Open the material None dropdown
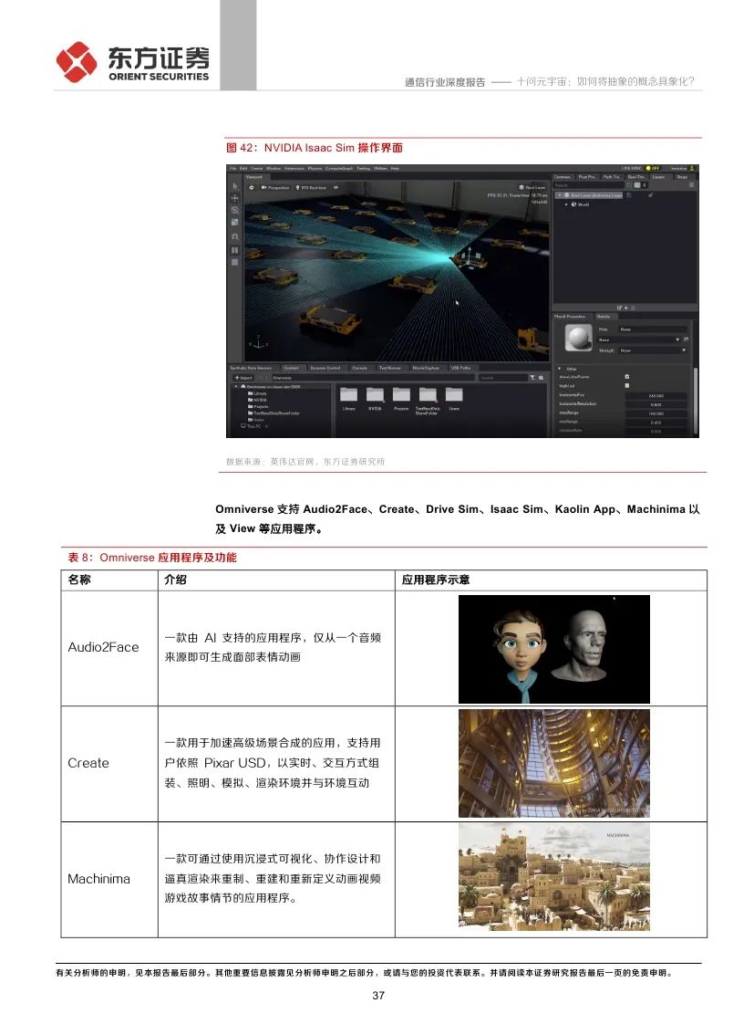The width and height of the screenshot is (754, 1024). pyautogui.click(x=640, y=340)
